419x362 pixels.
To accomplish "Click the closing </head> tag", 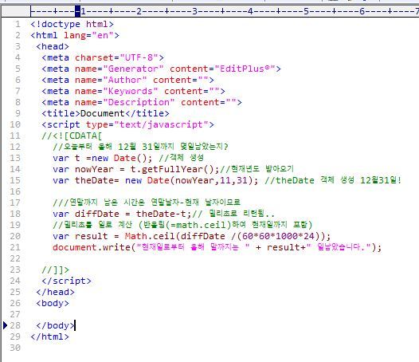I will 55,292.
